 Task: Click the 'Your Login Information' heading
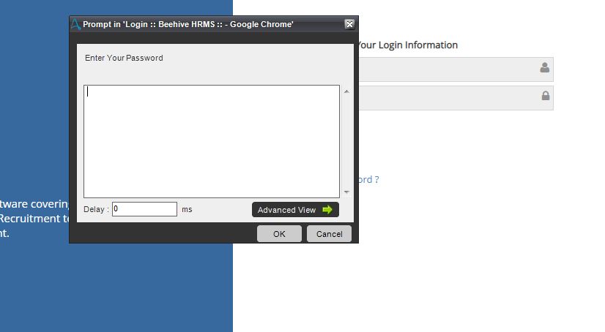(408, 45)
